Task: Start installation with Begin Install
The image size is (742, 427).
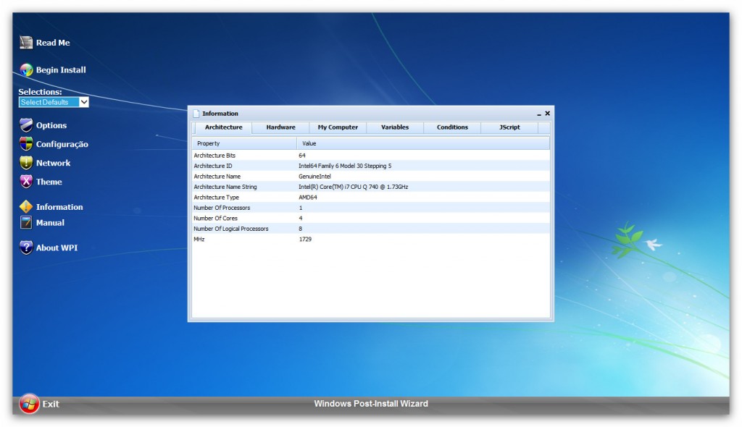Action: pyautogui.click(x=61, y=70)
